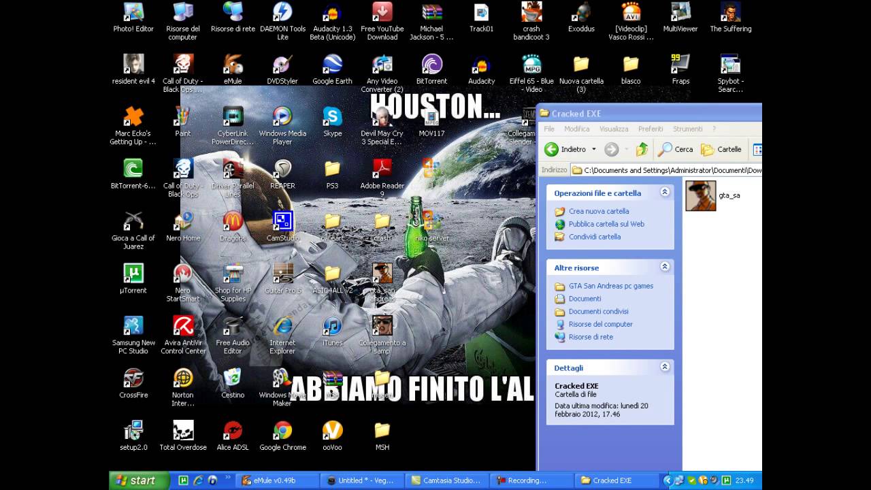Open the Fraps desktop icon

click(x=680, y=64)
